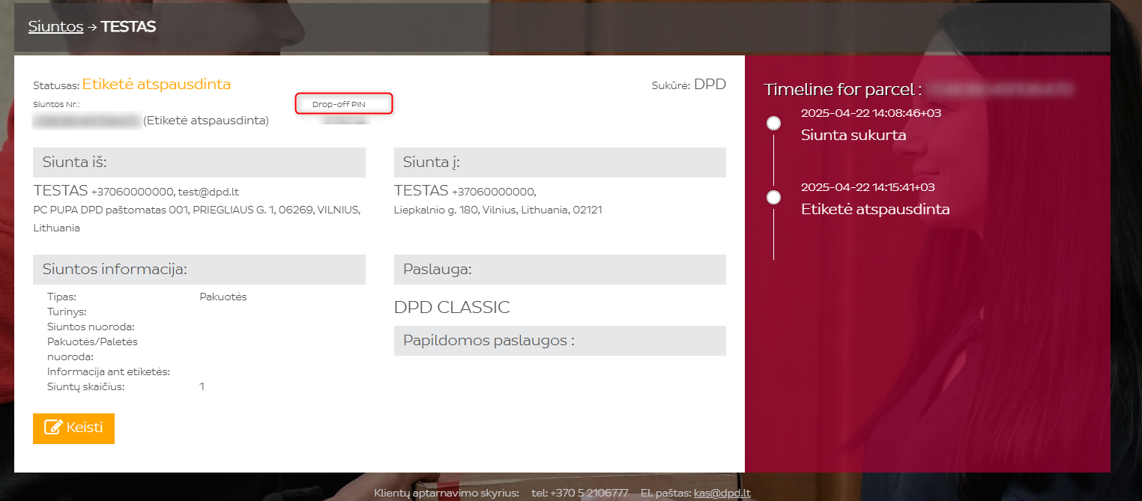The image size is (1142, 501).
Task: Click the Siuntos informacija section header
Action: click(199, 270)
